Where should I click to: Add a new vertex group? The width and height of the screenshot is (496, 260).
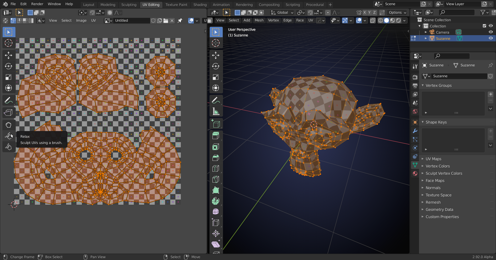tap(491, 94)
